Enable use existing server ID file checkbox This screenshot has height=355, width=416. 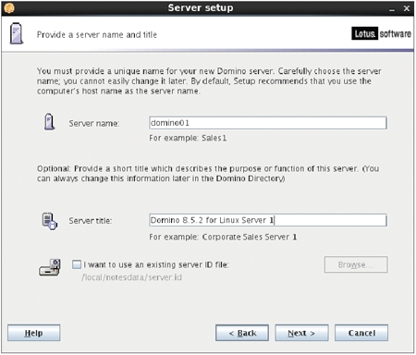click(77, 264)
